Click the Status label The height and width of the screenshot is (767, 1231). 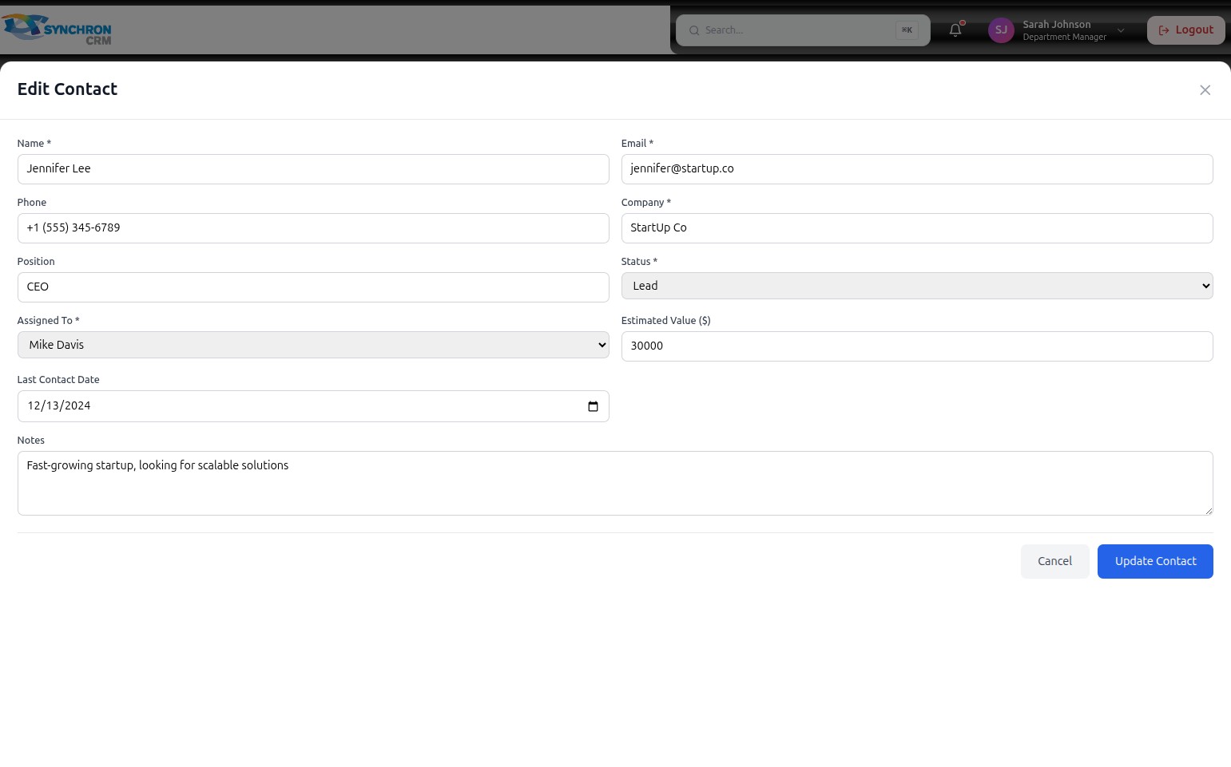[x=639, y=262]
